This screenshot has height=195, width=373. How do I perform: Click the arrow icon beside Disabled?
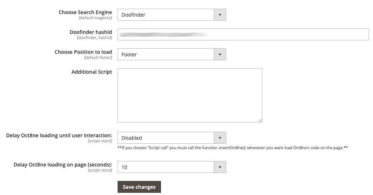click(220, 138)
